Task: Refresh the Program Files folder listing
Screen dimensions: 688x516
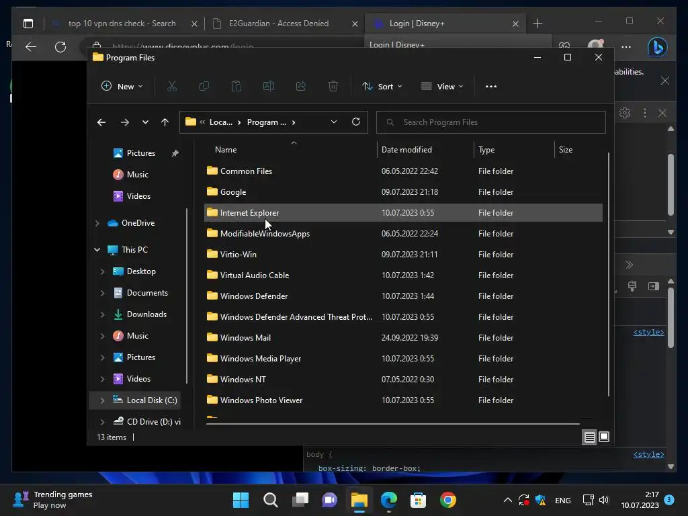Action: [x=356, y=122]
